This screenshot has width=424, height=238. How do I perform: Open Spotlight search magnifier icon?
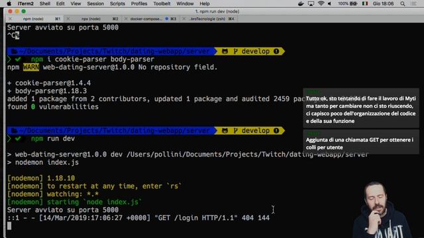click(403, 3)
